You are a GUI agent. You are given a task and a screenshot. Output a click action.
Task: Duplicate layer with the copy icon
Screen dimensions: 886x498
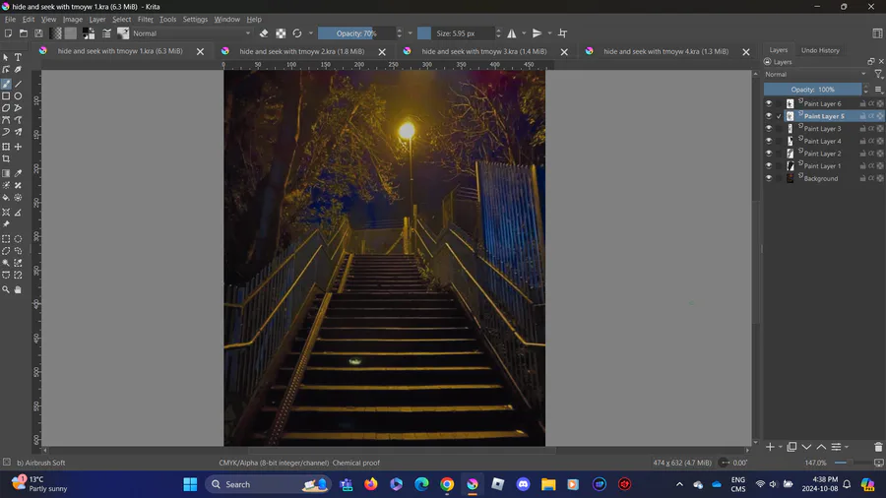791,447
